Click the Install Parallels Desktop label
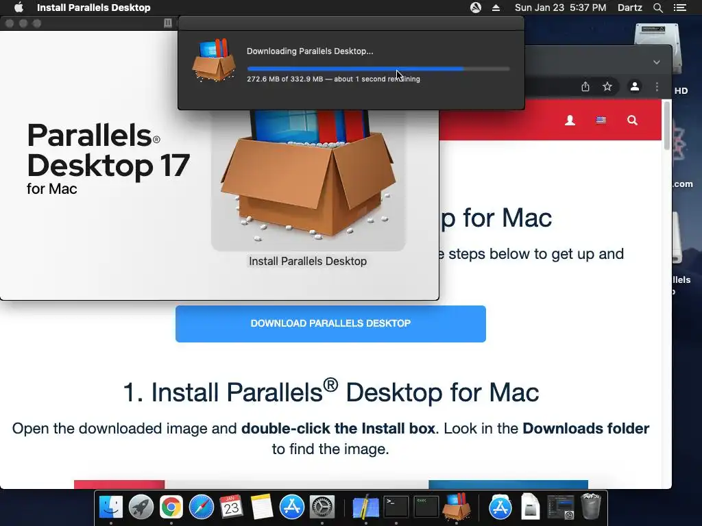The height and width of the screenshot is (526, 702). point(308,261)
